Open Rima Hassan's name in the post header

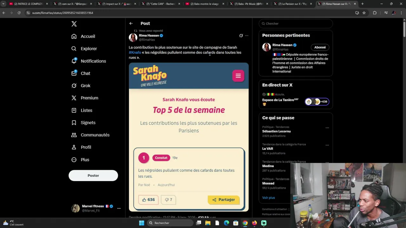(149, 35)
